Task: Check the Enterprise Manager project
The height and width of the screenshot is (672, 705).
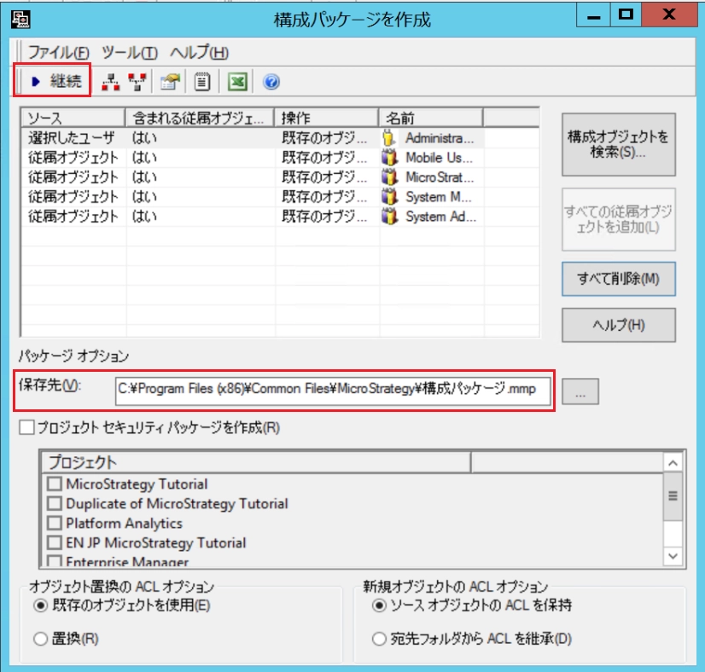Action: [55, 560]
